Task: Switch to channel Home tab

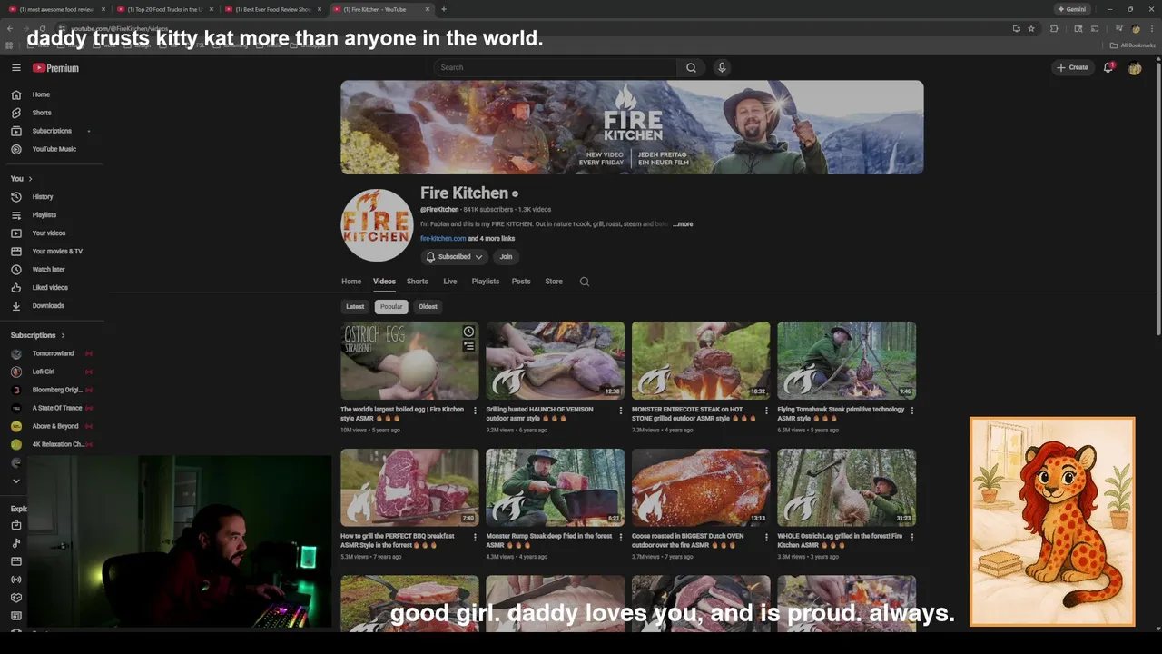Action: [x=351, y=282]
